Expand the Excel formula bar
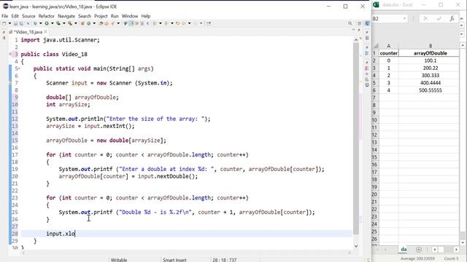 [x=462, y=18]
